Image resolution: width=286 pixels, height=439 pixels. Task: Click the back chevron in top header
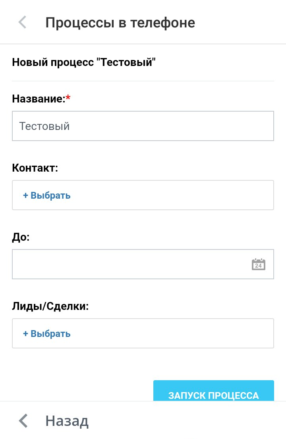pyautogui.click(x=23, y=22)
